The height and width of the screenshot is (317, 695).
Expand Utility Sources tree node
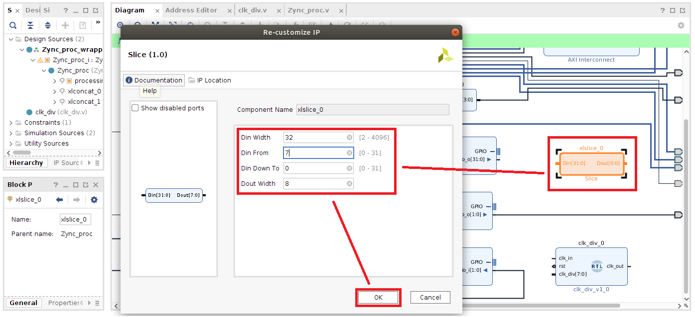(11, 144)
